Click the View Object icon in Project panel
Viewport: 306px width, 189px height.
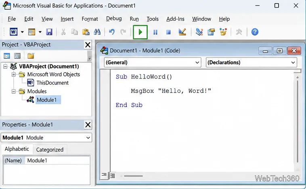coord(17,56)
